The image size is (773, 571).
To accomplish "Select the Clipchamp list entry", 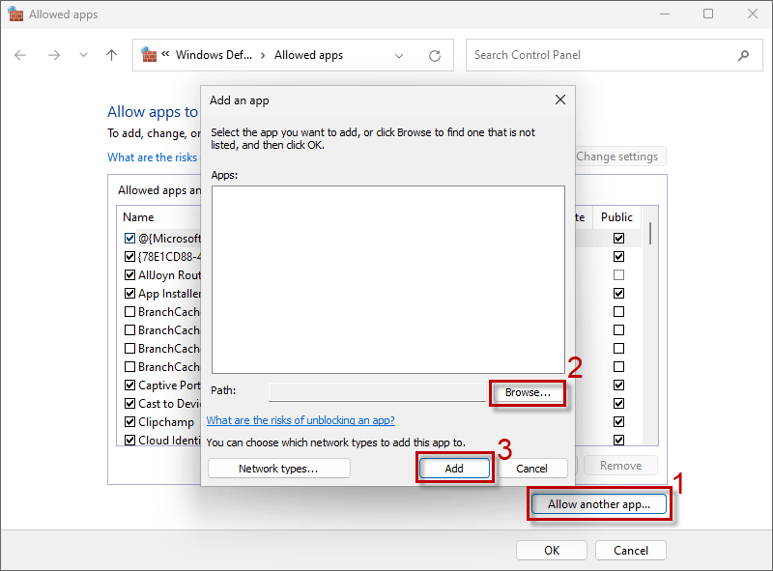I will pos(166,422).
